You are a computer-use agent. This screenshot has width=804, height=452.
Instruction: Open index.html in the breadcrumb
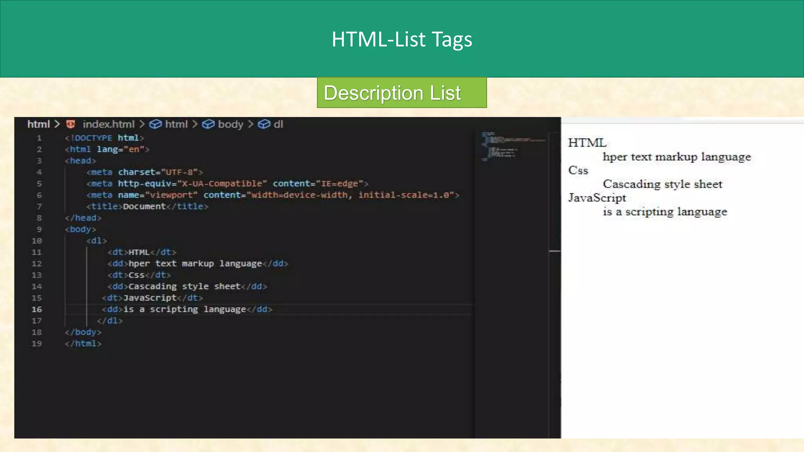coord(109,124)
